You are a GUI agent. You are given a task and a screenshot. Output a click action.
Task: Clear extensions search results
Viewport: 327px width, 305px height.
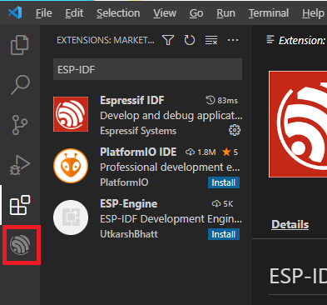click(211, 40)
